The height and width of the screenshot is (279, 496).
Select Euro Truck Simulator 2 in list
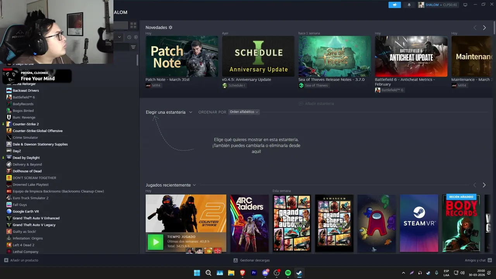31,198
